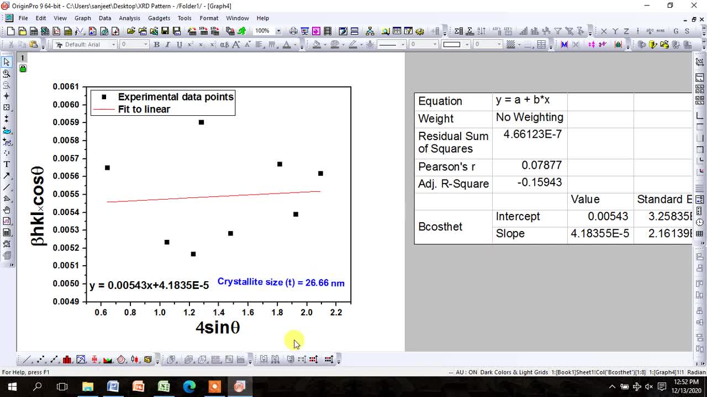Click the New Function plot icon
Image resolution: width=707 pixels, height=397 pixels.
point(80,31)
